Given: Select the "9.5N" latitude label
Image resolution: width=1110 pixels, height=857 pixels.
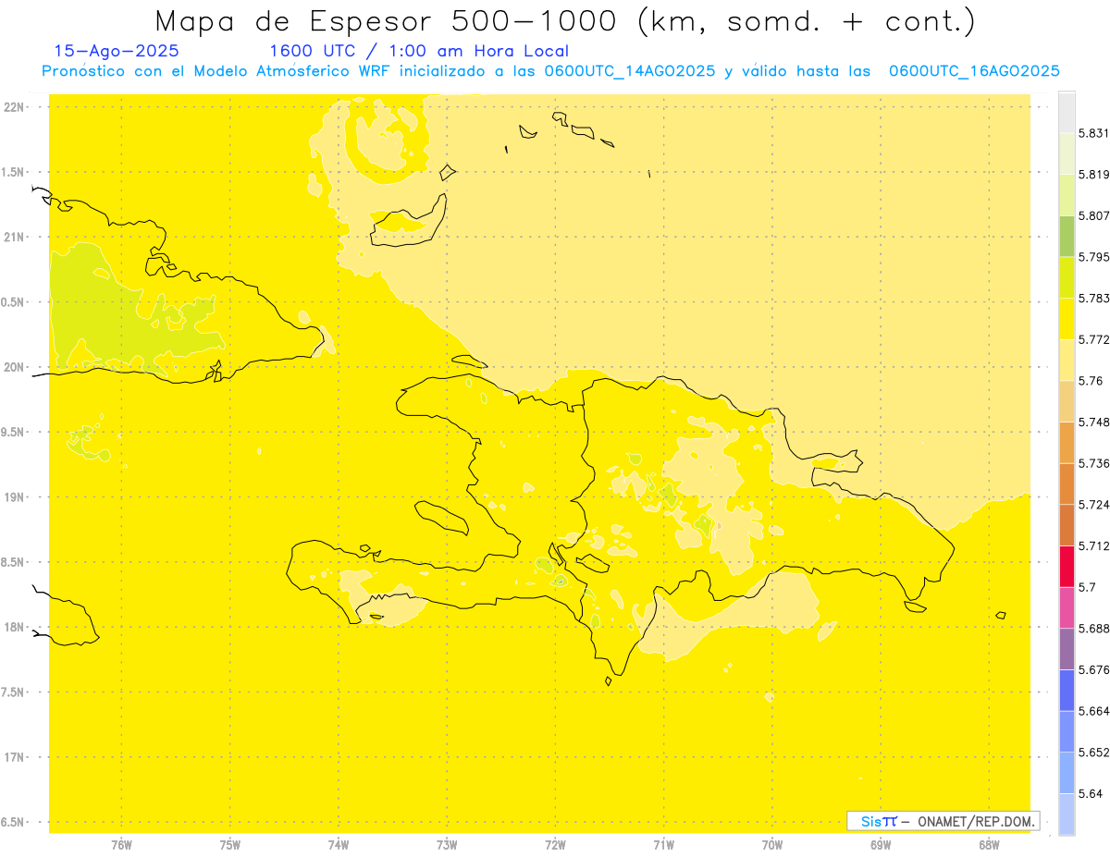Looking at the screenshot, I should pyautogui.click(x=13, y=432).
